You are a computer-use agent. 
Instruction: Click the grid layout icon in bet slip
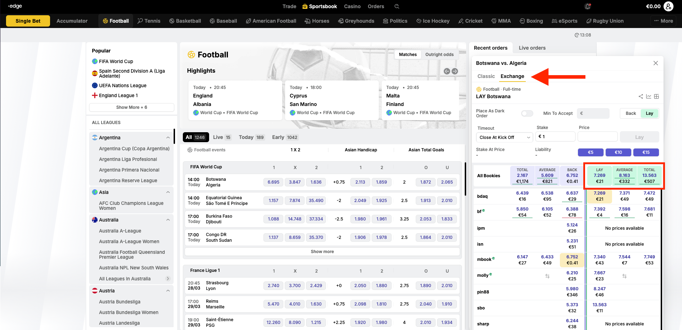tap(656, 96)
